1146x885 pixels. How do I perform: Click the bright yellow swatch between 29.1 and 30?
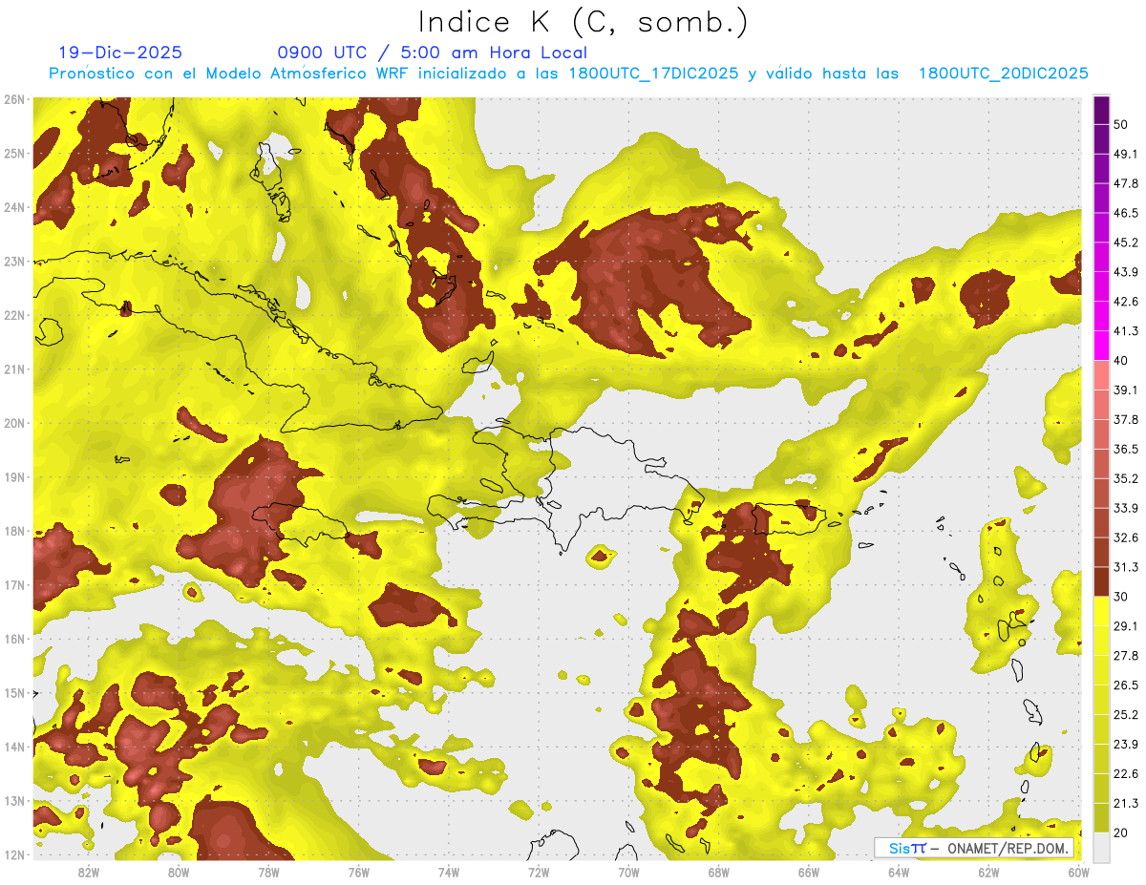pos(1101,611)
